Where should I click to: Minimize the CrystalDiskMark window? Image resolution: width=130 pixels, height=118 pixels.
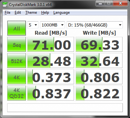(100, 4)
